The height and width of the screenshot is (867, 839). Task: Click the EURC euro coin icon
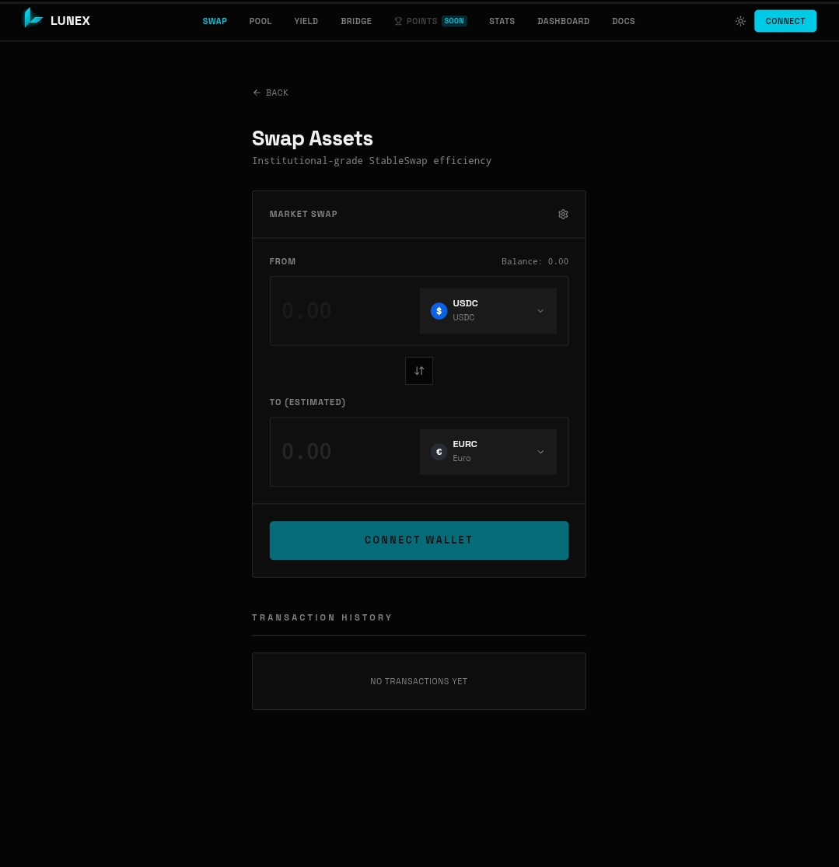tap(439, 452)
